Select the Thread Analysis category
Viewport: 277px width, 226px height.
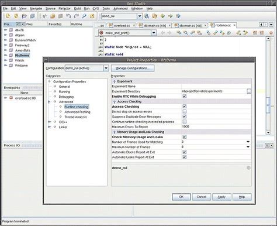pos(75,117)
